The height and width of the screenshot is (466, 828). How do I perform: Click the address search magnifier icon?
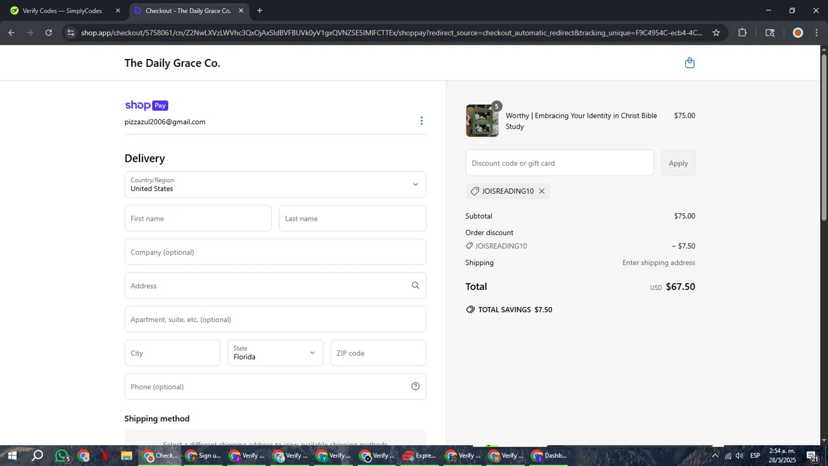[415, 285]
